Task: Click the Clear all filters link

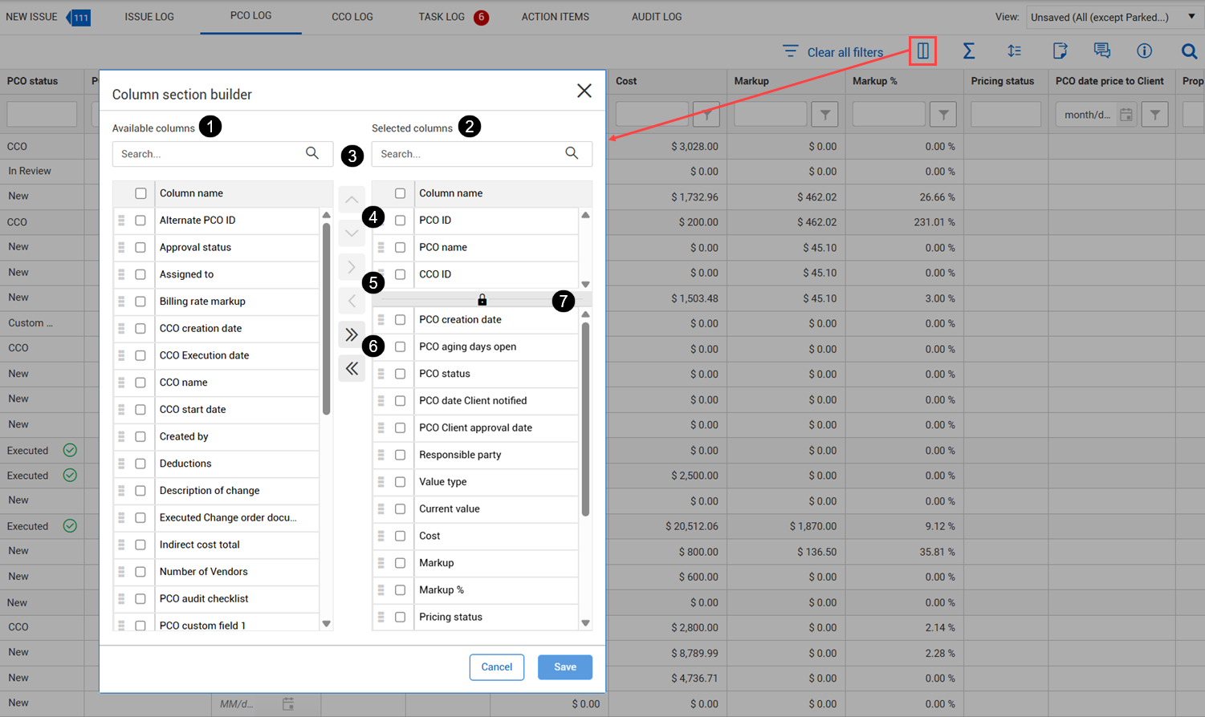Action: [x=845, y=52]
